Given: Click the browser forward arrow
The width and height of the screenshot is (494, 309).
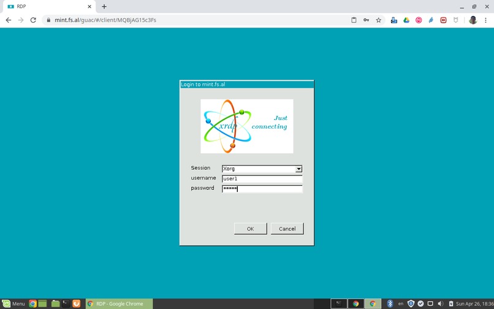Looking at the screenshot, I should [x=21, y=20].
